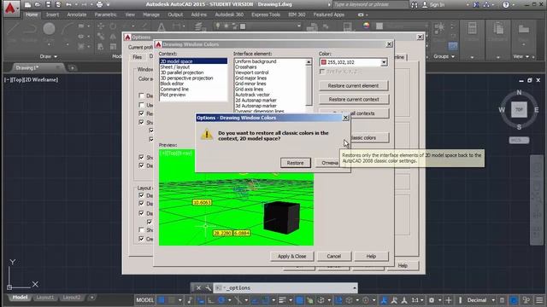Click the Open file icon in quick access toolbar
Screen dimensions: 547x307
(x=38, y=5)
